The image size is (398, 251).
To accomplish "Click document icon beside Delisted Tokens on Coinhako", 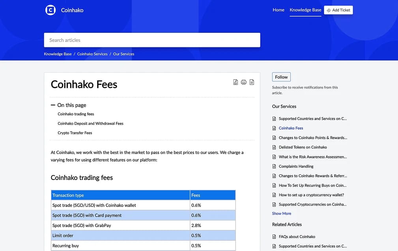I will (x=274, y=147).
